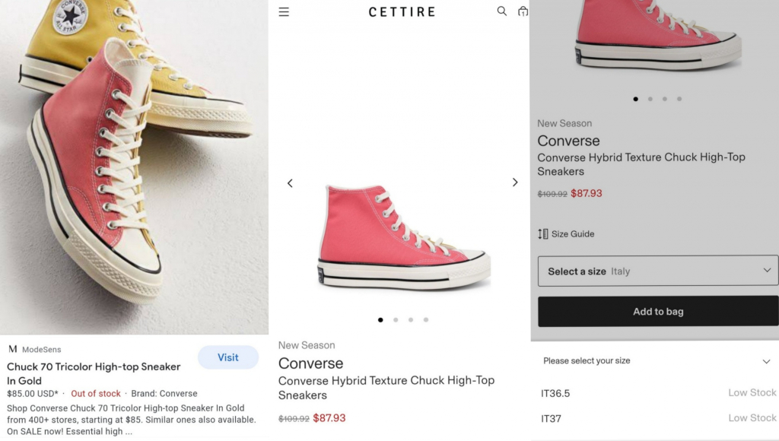779x441 pixels.
Task: Click the CETTIRE logo
Action: 402,12
